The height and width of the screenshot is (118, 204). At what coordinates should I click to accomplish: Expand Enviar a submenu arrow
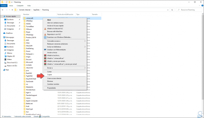click(x=85, y=68)
